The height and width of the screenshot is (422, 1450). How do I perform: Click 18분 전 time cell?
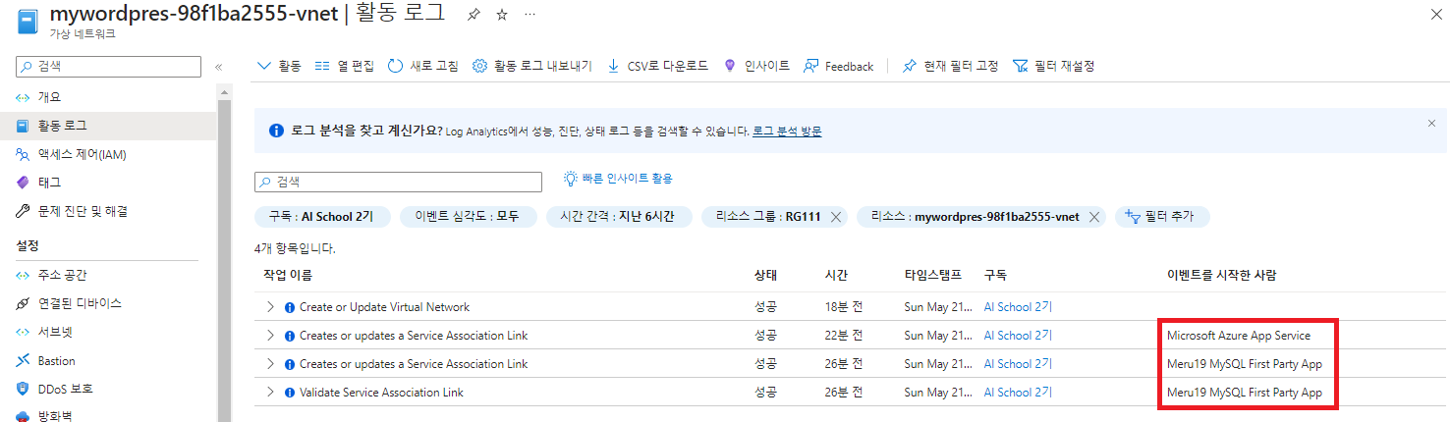pos(844,307)
